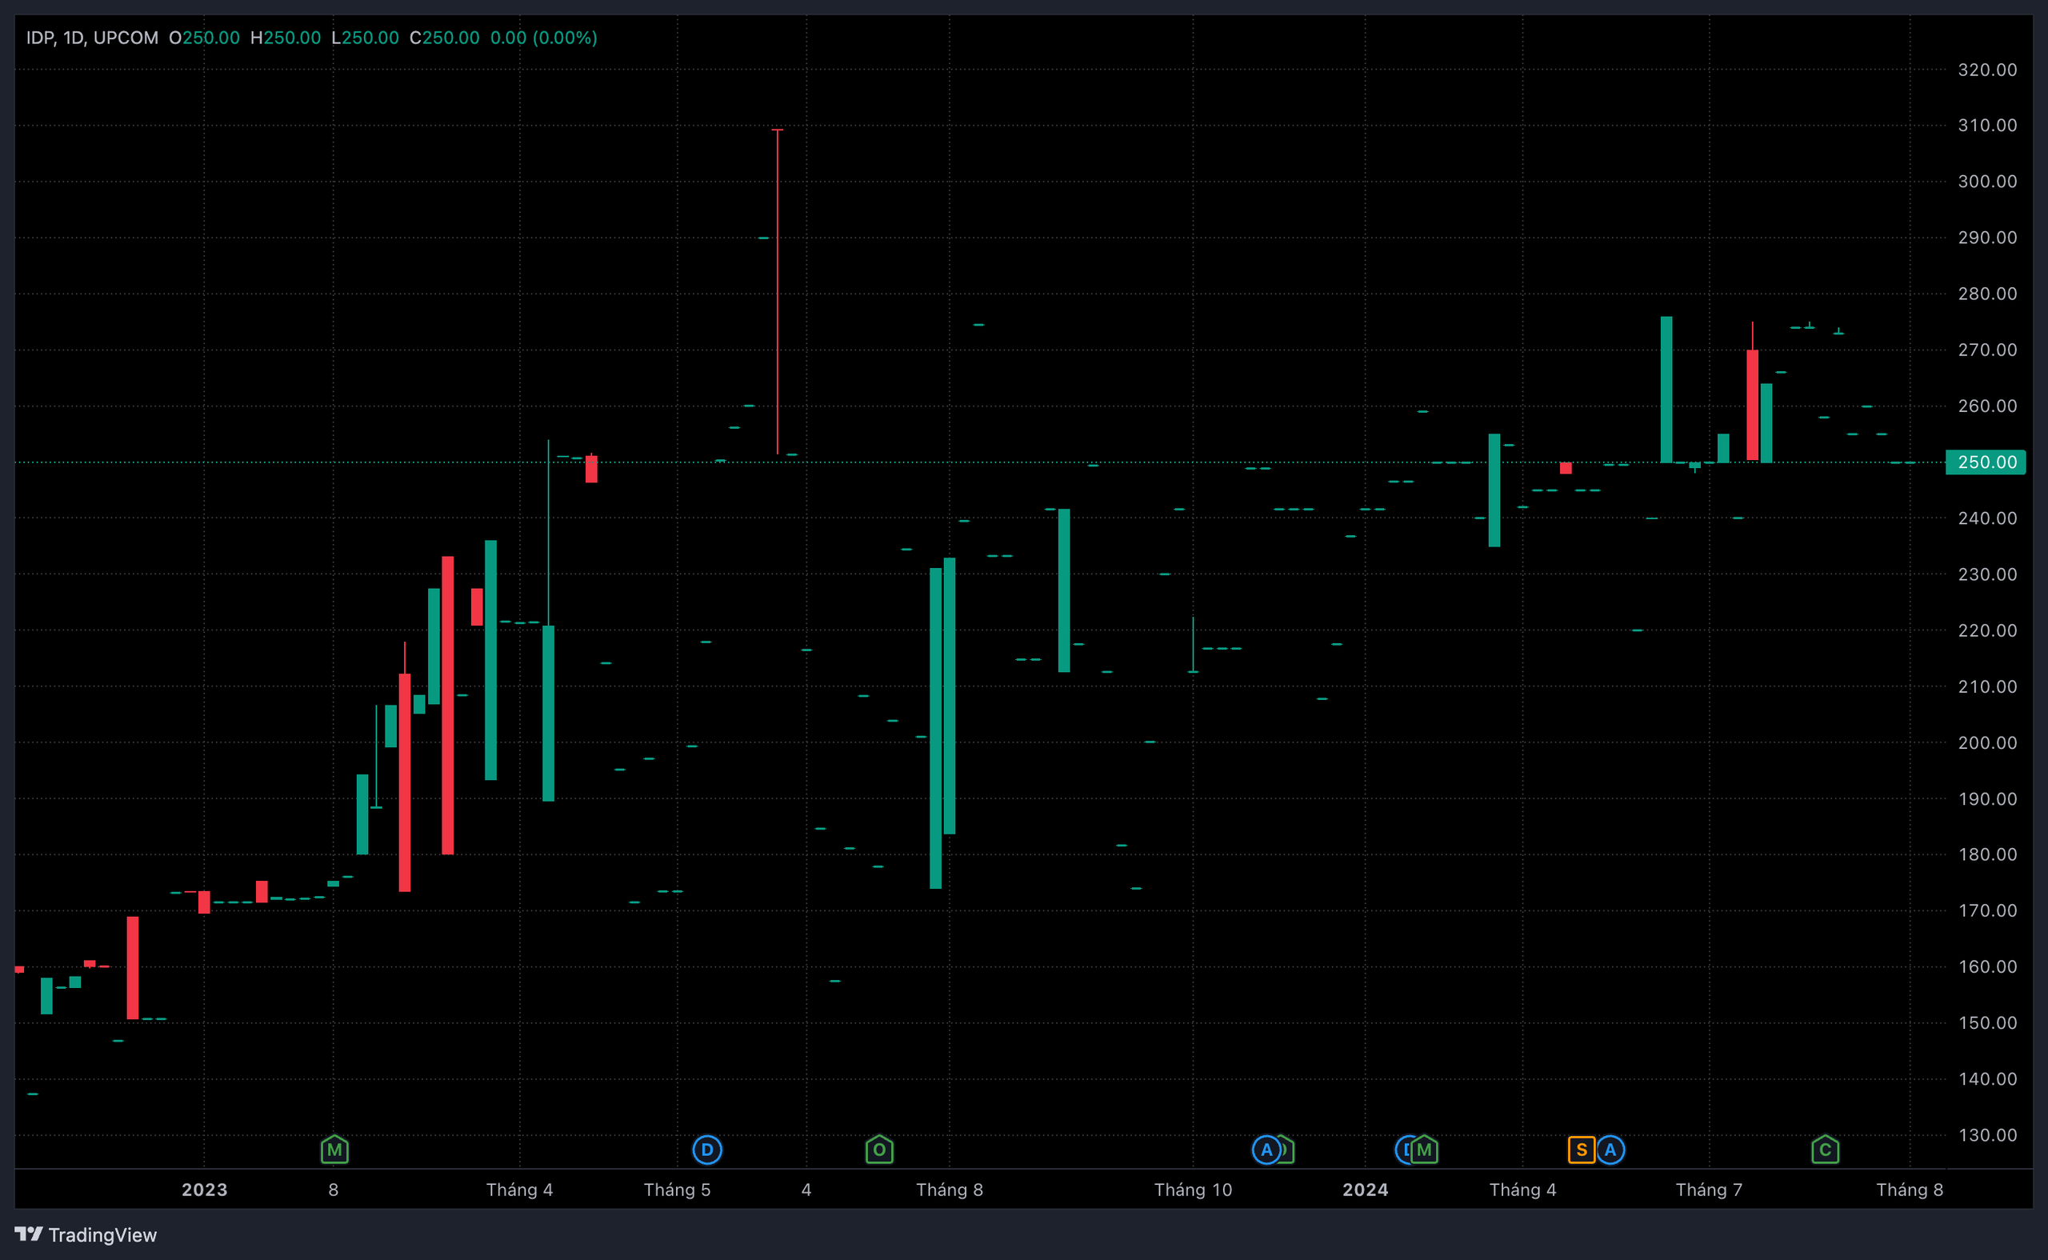The height and width of the screenshot is (1260, 2048).
Task: Click the high value H250.00 in the legend
Action: pyautogui.click(x=285, y=38)
